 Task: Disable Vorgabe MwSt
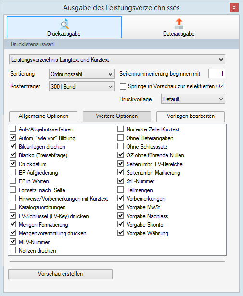[x=121, y=207]
